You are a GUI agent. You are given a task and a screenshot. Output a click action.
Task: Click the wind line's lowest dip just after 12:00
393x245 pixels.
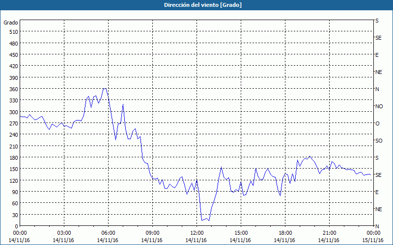click(x=209, y=220)
